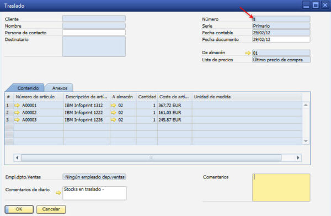Switch to the Anexos tab
This screenshot has height=216, width=331.
(x=60, y=88)
